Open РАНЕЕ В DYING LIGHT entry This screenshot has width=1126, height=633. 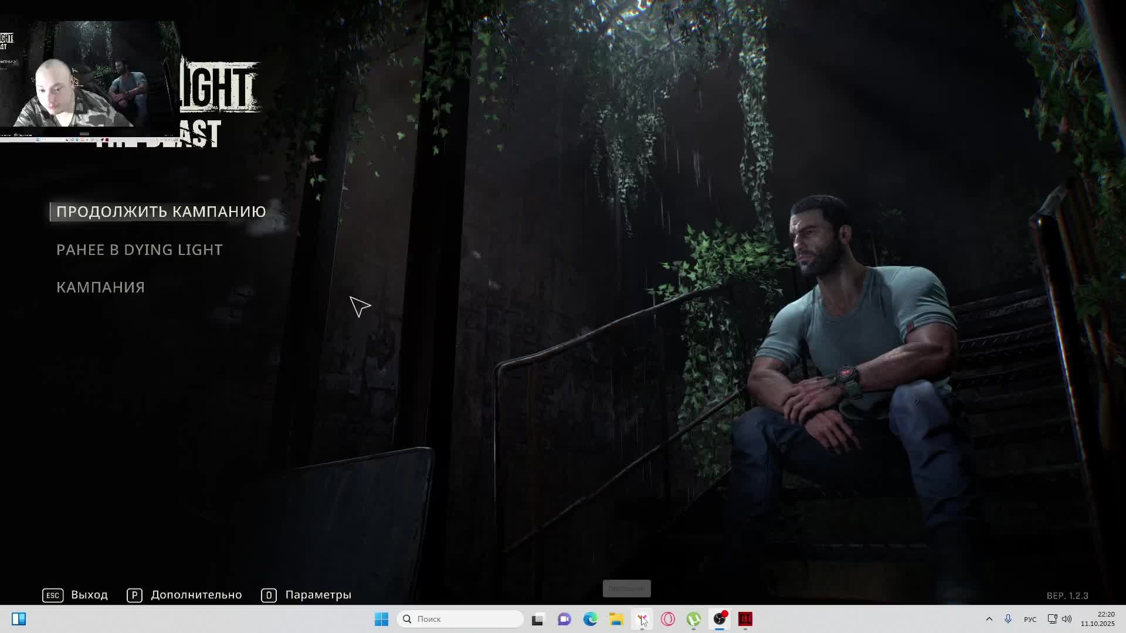[x=139, y=250]
